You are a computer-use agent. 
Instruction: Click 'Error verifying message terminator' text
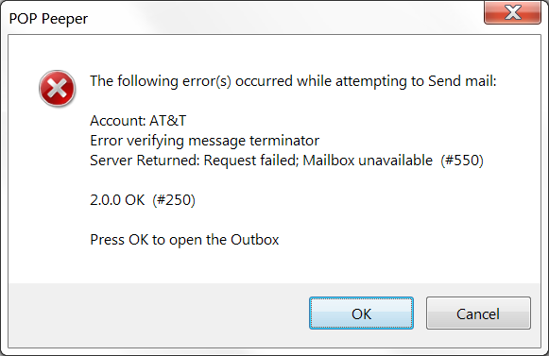(204, 141)
